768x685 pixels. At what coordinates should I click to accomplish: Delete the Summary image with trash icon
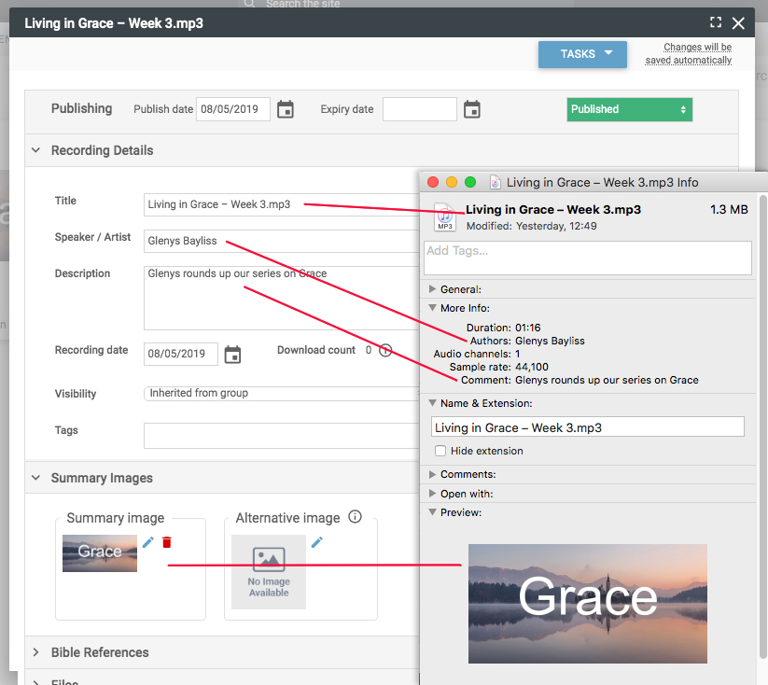click(167, 542)
